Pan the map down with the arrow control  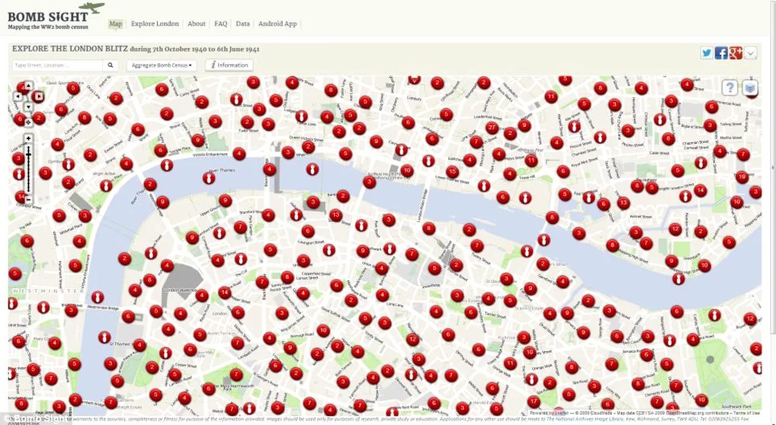(28, 106)
